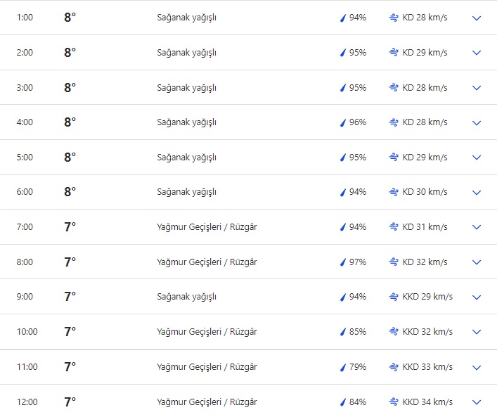
Task: Click the raindrop icon beside 96%
Action: [343, 122]
